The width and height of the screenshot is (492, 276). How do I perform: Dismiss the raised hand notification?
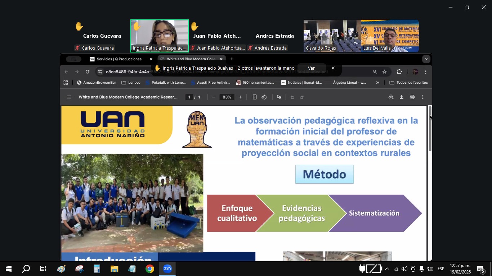(333, 68)
